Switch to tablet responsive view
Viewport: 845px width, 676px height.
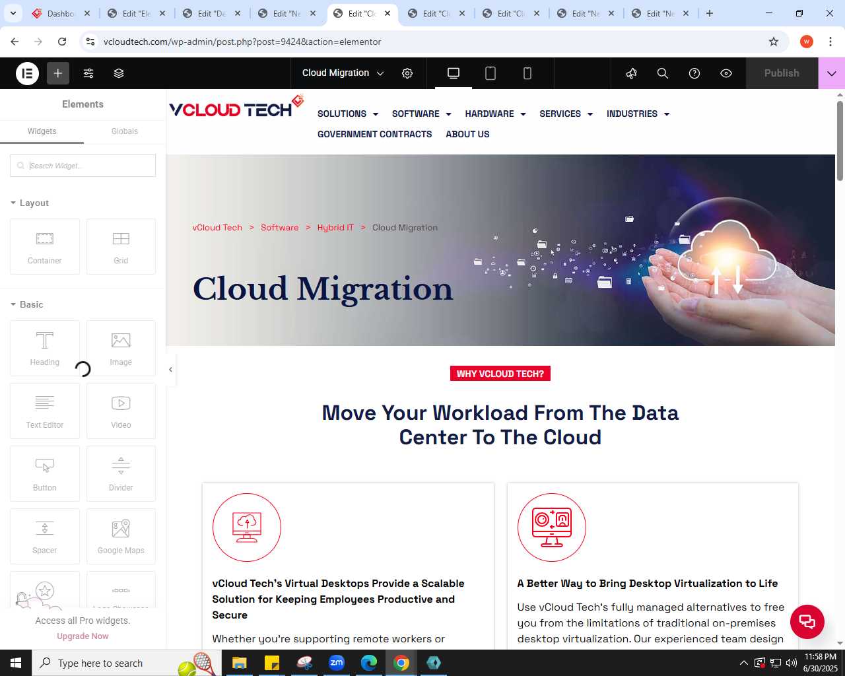pos(490,73)
